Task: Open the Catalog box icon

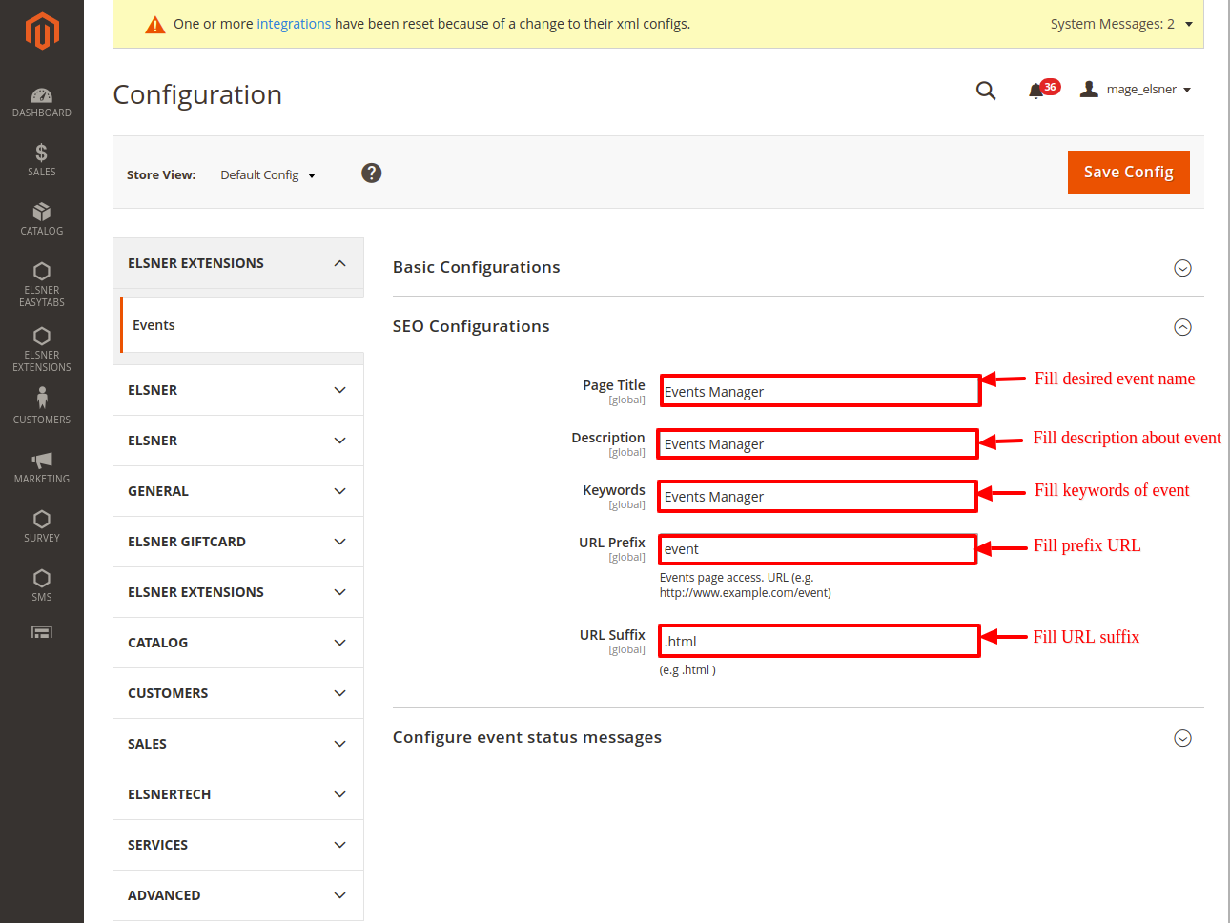Action: tap(41, 218)
